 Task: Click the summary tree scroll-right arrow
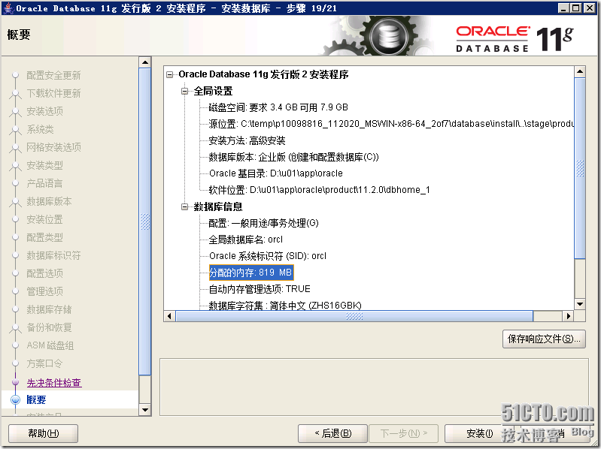pyautogui.click(x=569, y=316)
